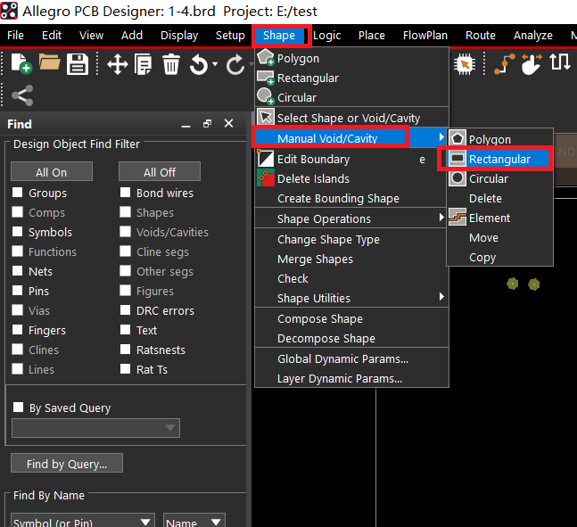Toggle the Pins checkbox
Screen dimensions: 577x527
[x=18, y=290]
